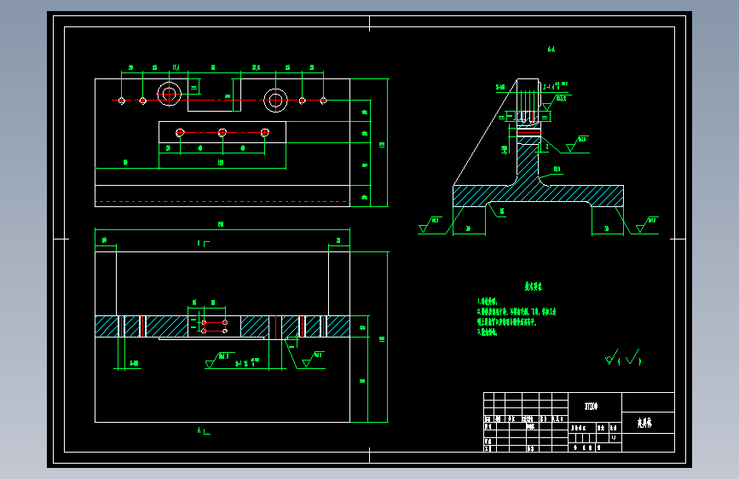Pick the magenta dashed hidden line

(x=222, y=202)
